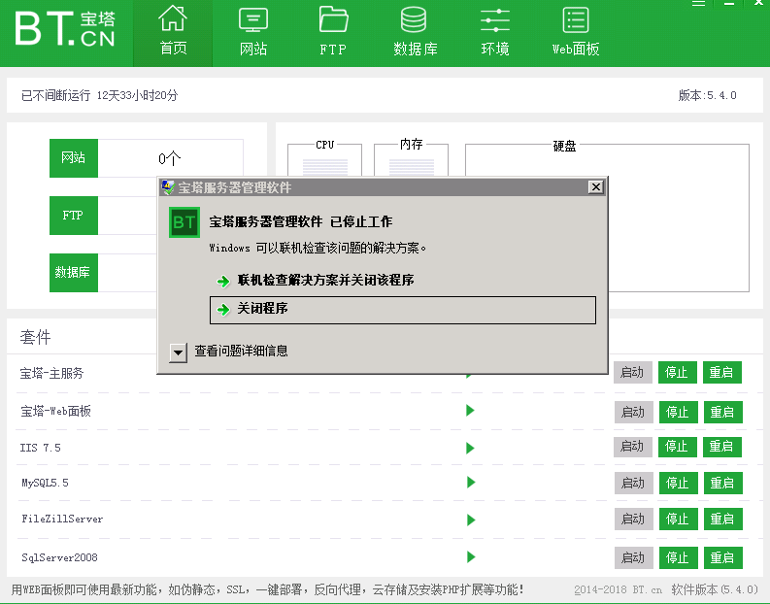
Task: Start SqlServer2008 service
Action: tap(633, 557)
